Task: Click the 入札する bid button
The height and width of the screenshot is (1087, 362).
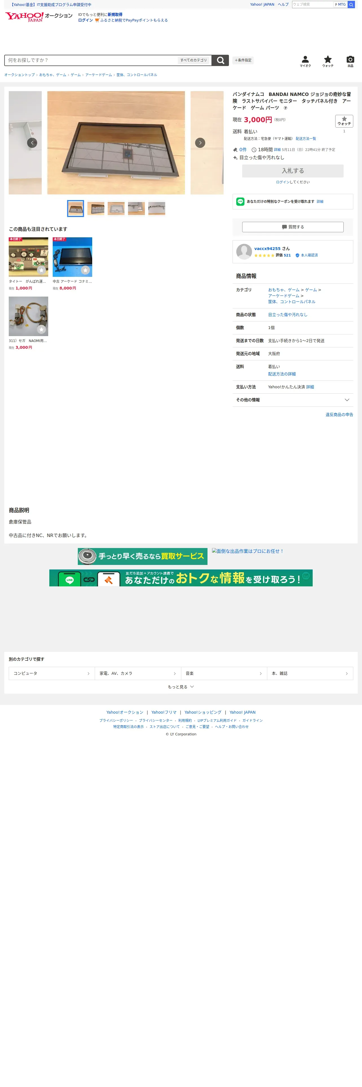Action: [292, 171]
